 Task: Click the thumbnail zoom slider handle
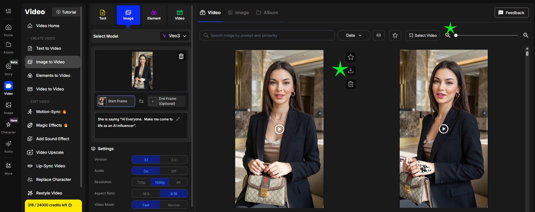(456, 35)
